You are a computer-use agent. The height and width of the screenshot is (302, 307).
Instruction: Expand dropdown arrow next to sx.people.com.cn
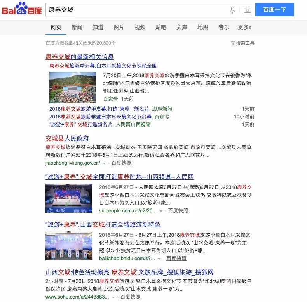tap(161, 211)
